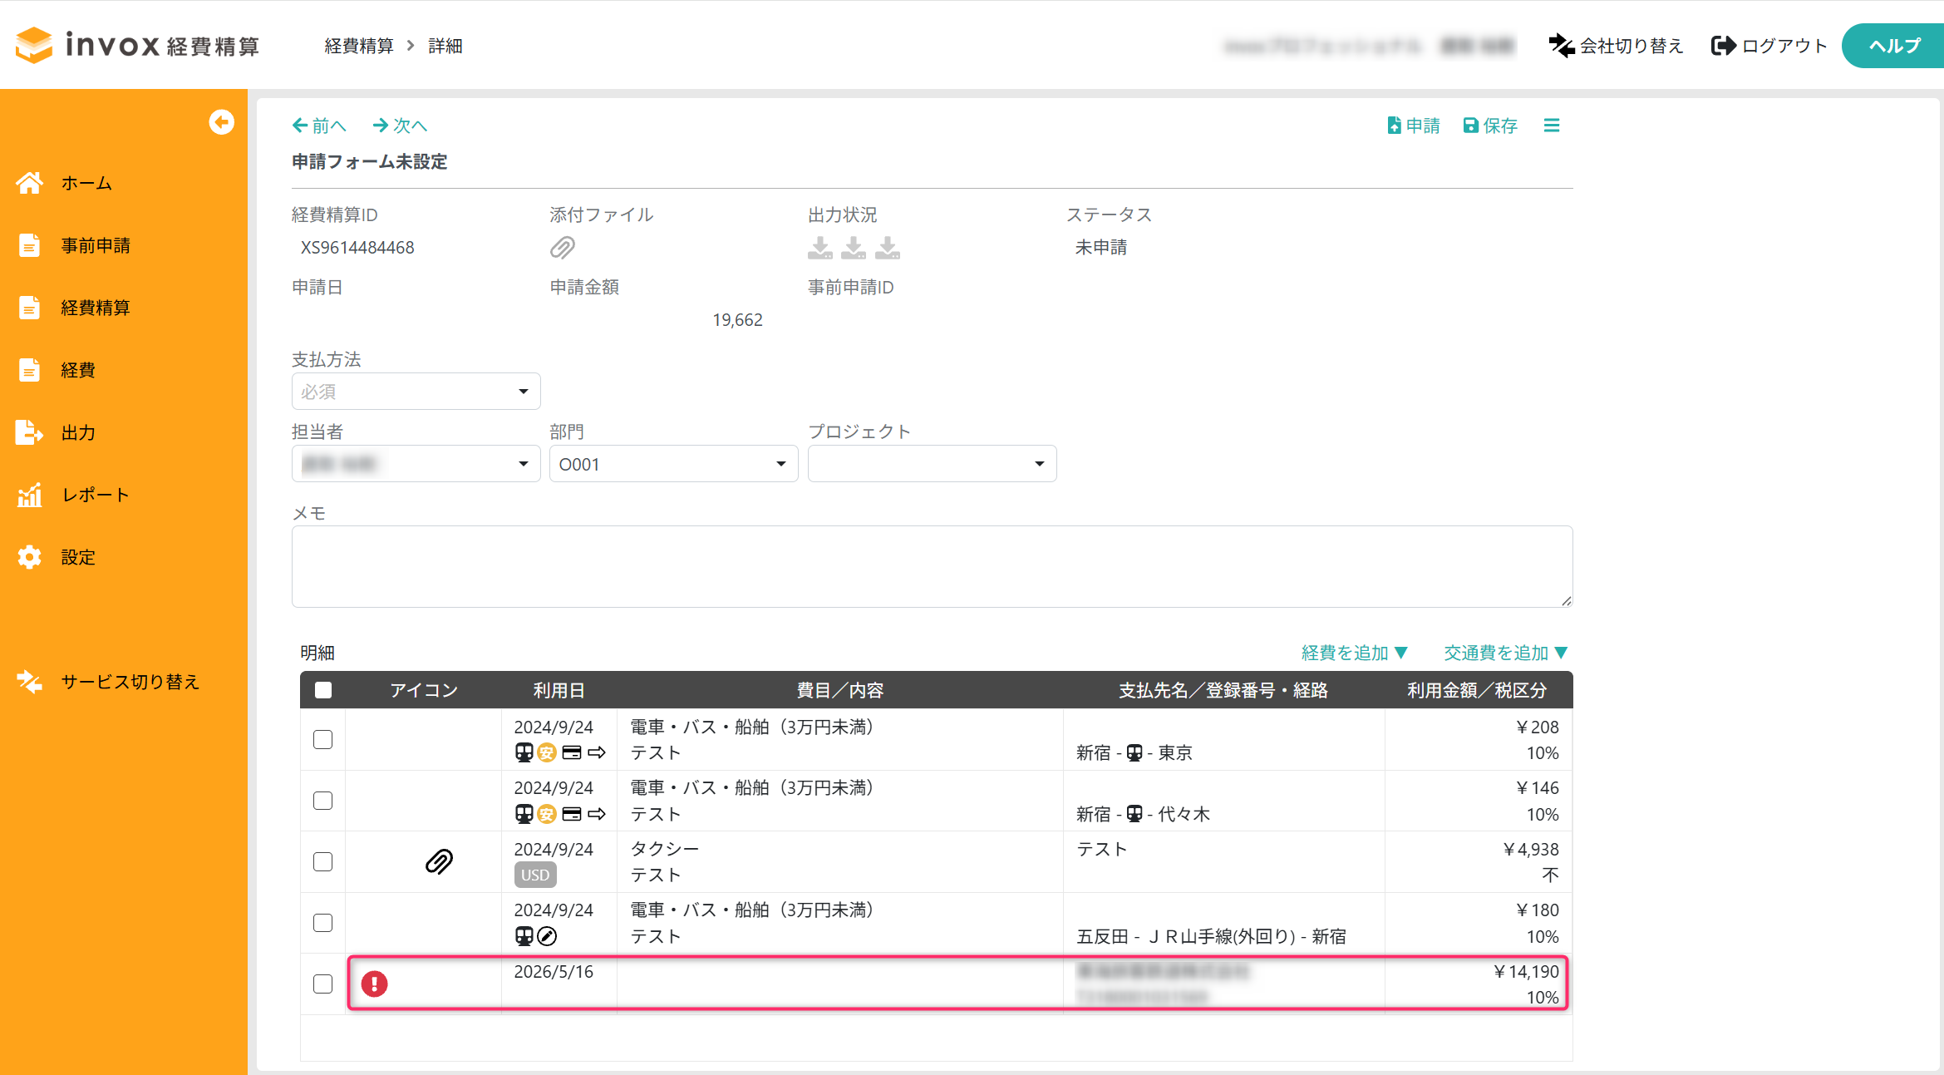Click the 会社切り替え switch icon
1944x1075 pixels.
(1561, 46)
